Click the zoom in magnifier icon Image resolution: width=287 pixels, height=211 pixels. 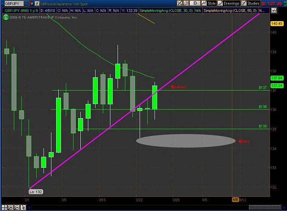point(11,207)
